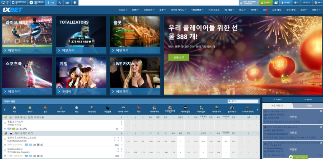Select odds 2.14 for Snezhnye Barsy win
The width and height of the screenshot is (323, 159).
(x=128, y=152)
